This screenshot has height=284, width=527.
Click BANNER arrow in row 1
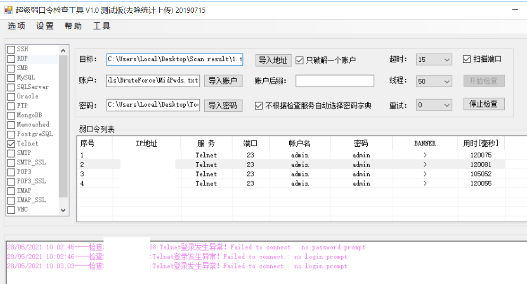425,155
